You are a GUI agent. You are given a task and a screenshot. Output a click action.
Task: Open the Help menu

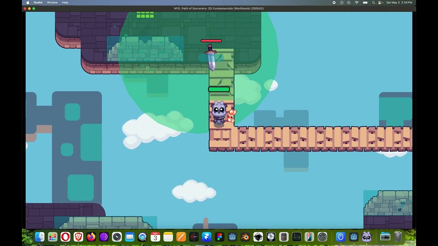click(x=65, y=2)
